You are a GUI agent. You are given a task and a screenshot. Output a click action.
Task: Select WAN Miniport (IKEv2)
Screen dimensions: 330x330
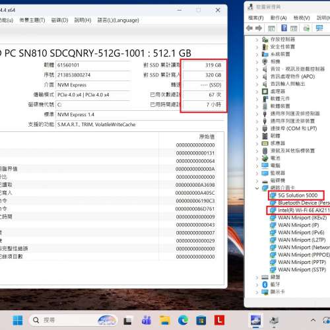tap(302, 218)
